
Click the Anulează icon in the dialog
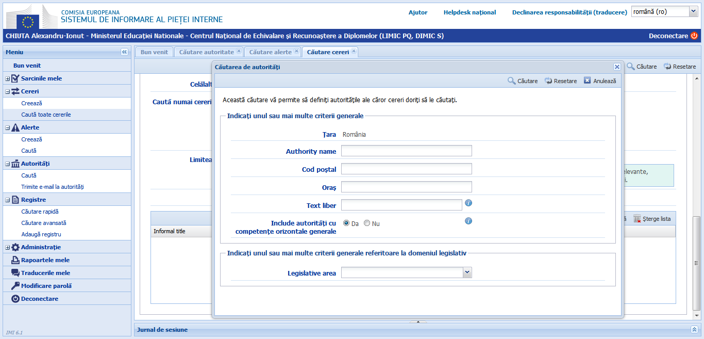[x=587, y=81]
